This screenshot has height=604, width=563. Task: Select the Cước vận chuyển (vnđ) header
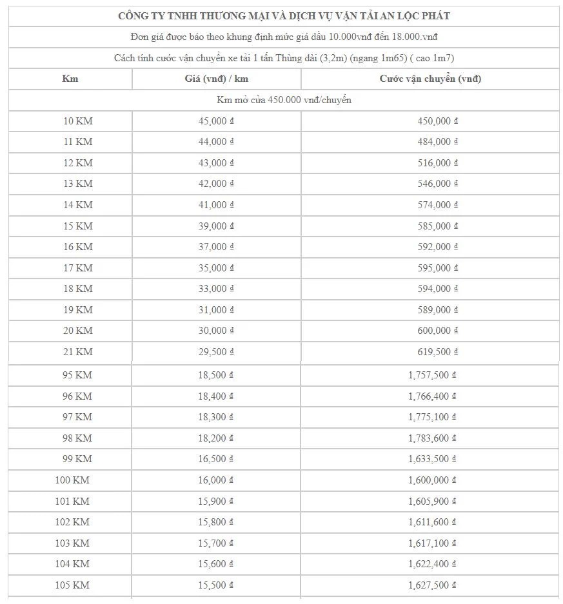[x=430, y=79]
